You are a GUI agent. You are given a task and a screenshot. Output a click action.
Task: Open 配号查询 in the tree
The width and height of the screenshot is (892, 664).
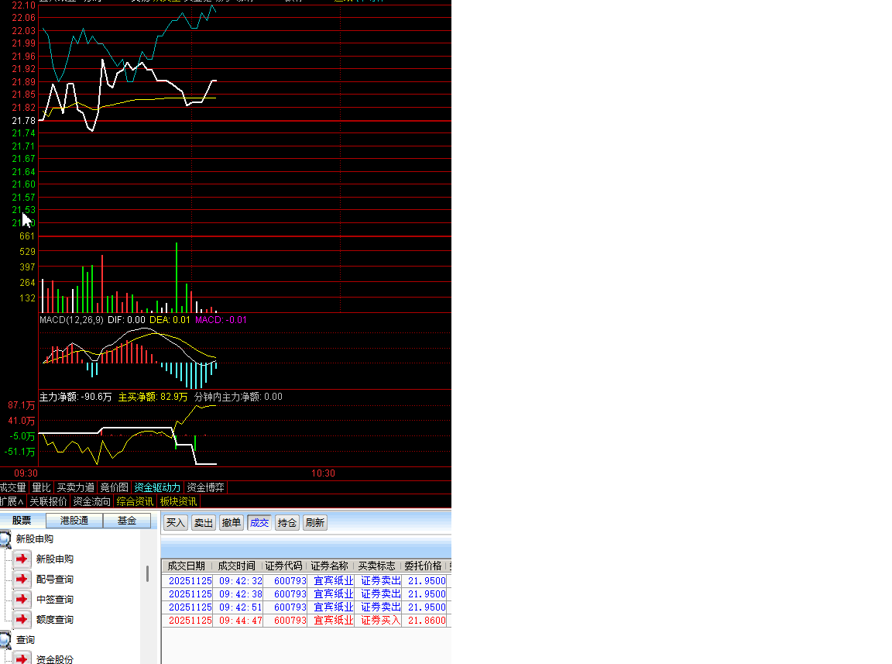pos(55,579)
